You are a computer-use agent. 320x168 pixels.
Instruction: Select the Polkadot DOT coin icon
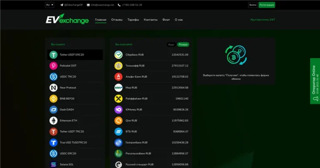coord(53,66)
